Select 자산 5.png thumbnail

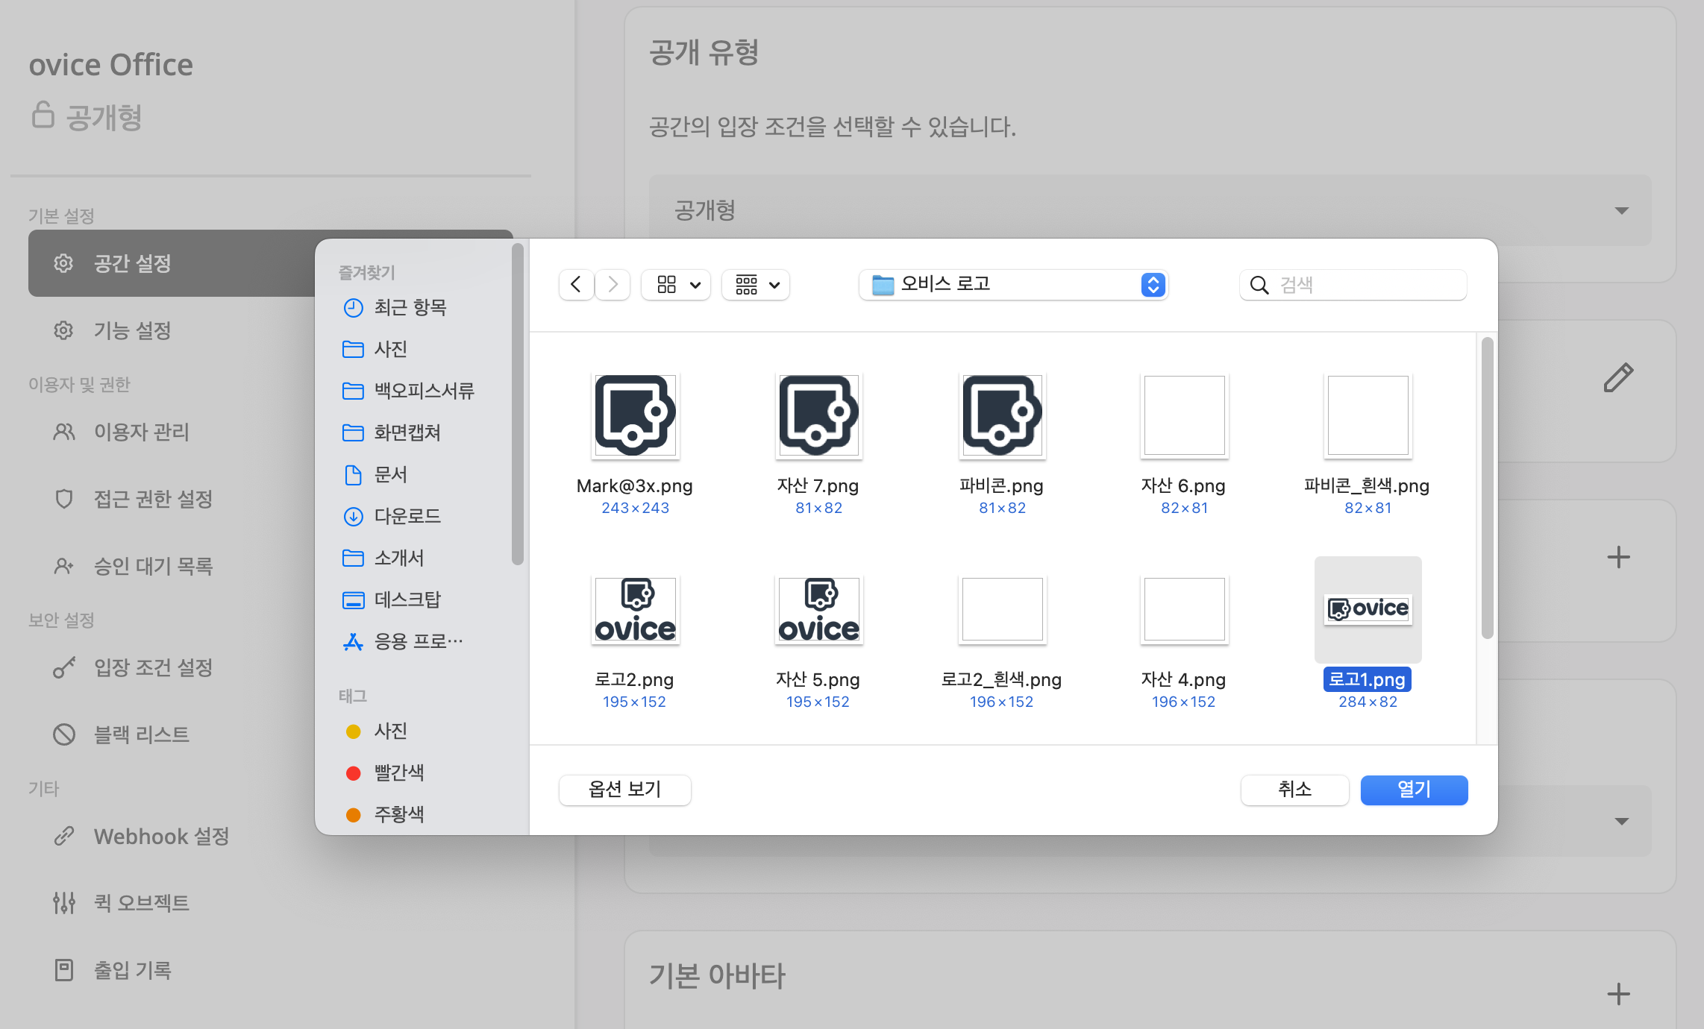818,610
